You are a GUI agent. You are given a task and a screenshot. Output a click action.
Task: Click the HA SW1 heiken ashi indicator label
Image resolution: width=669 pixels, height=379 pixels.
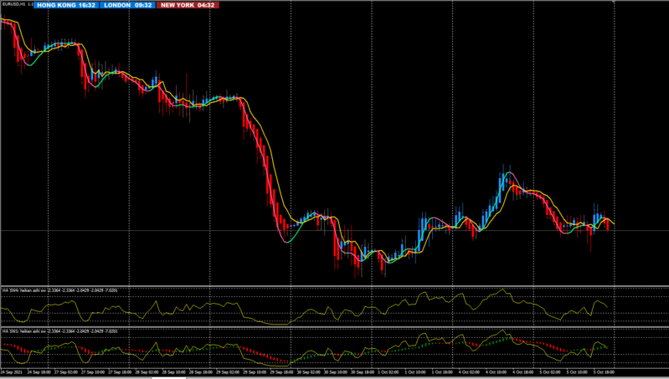(x=59, y=331)
